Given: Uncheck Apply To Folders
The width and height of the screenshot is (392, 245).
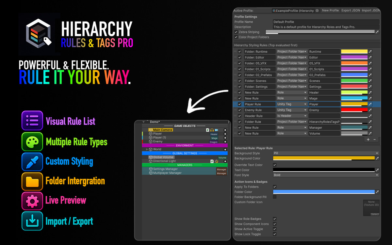Looking at the screenshot, I should 275,187.
